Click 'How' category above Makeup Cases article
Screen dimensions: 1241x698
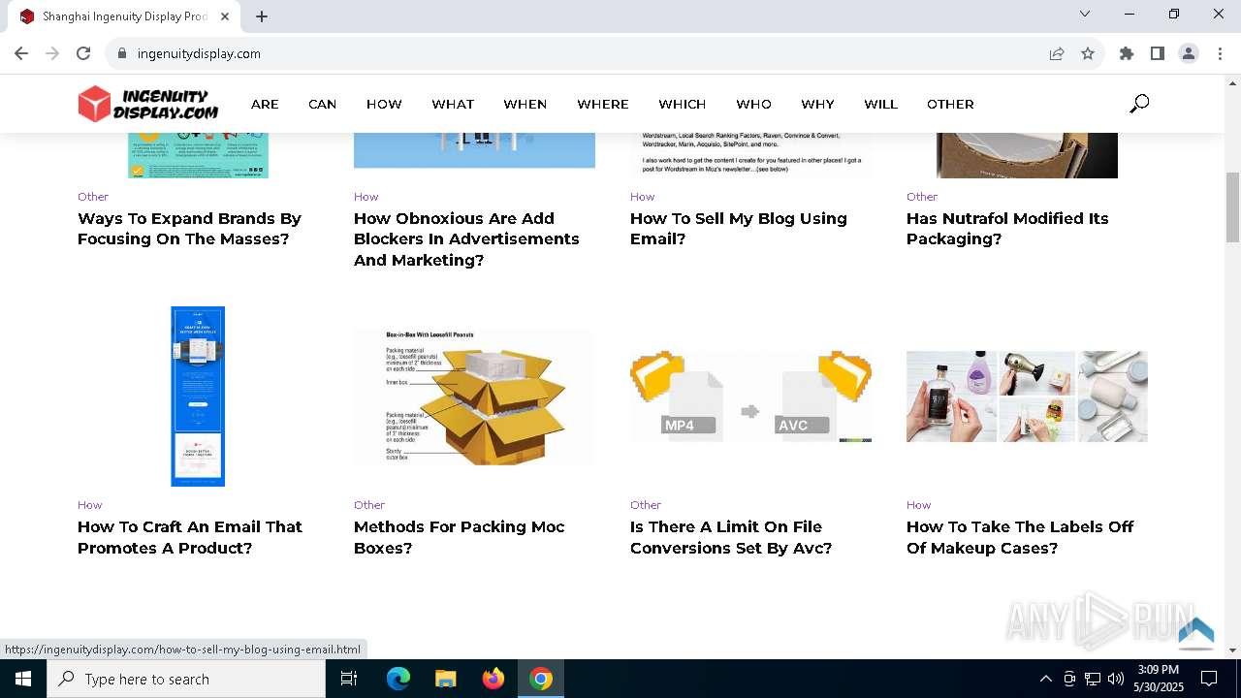pyautogui.click(x=919, y=505)
